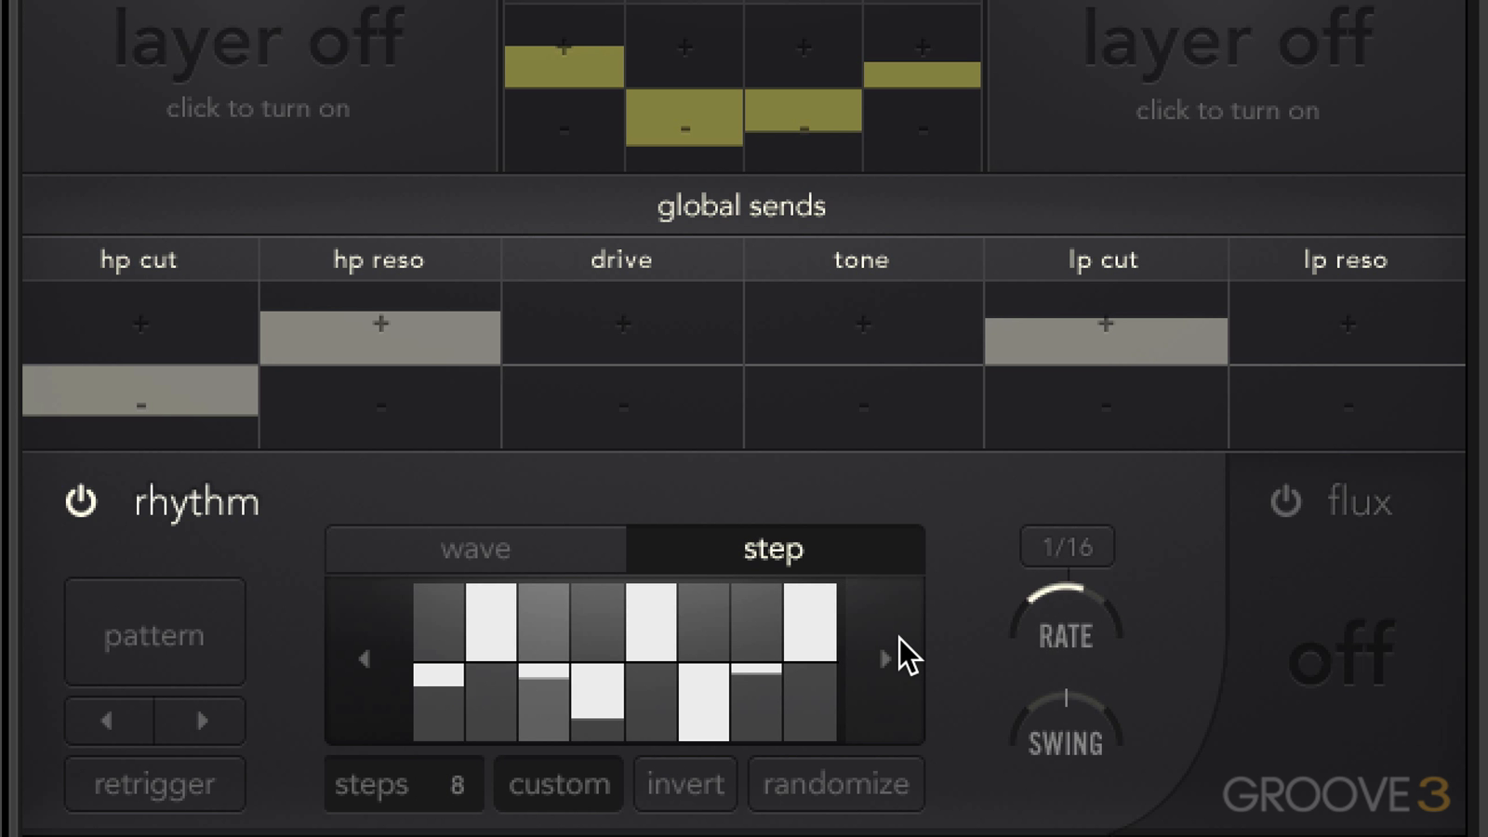Click the hp cut minus send cell
The image size is (1488, 837).
coord(140,405)
